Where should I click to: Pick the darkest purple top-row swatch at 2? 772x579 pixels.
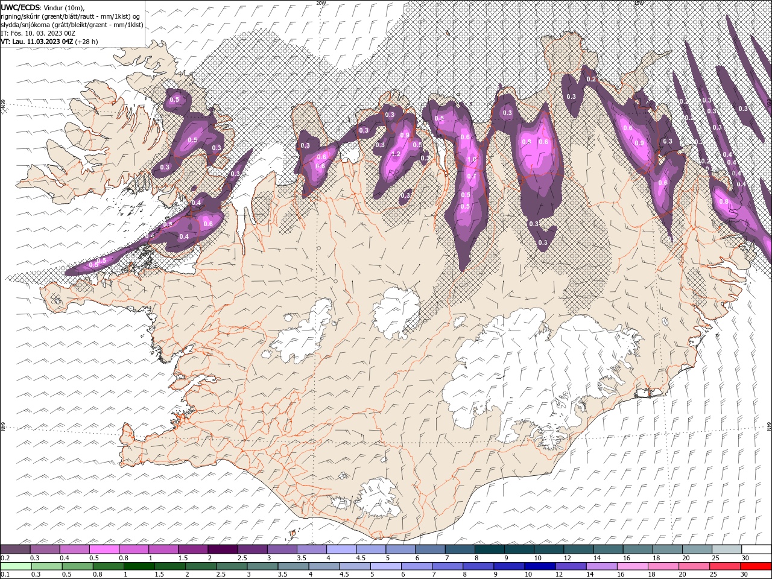click(222, 549)
